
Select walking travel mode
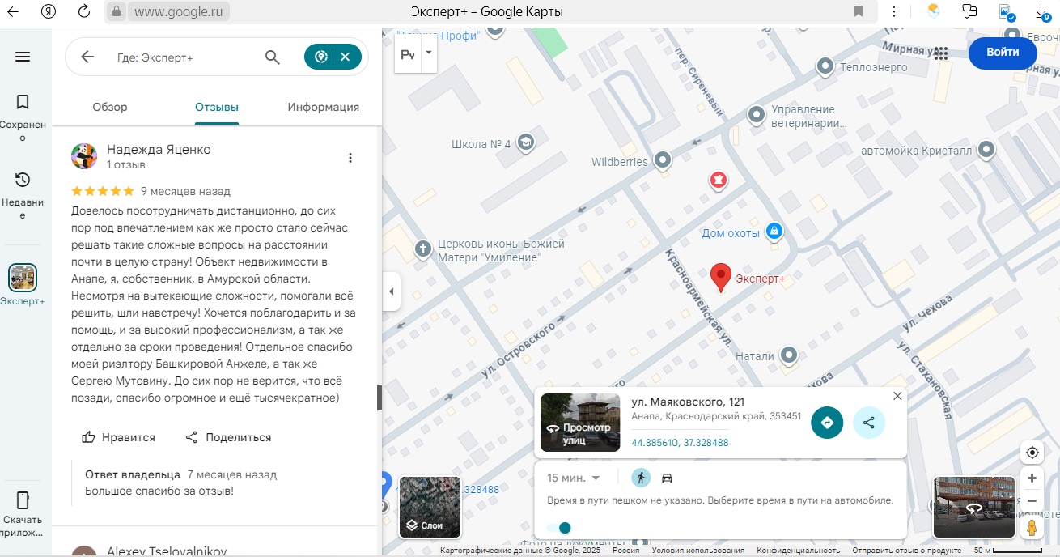(x=641, y=478)
